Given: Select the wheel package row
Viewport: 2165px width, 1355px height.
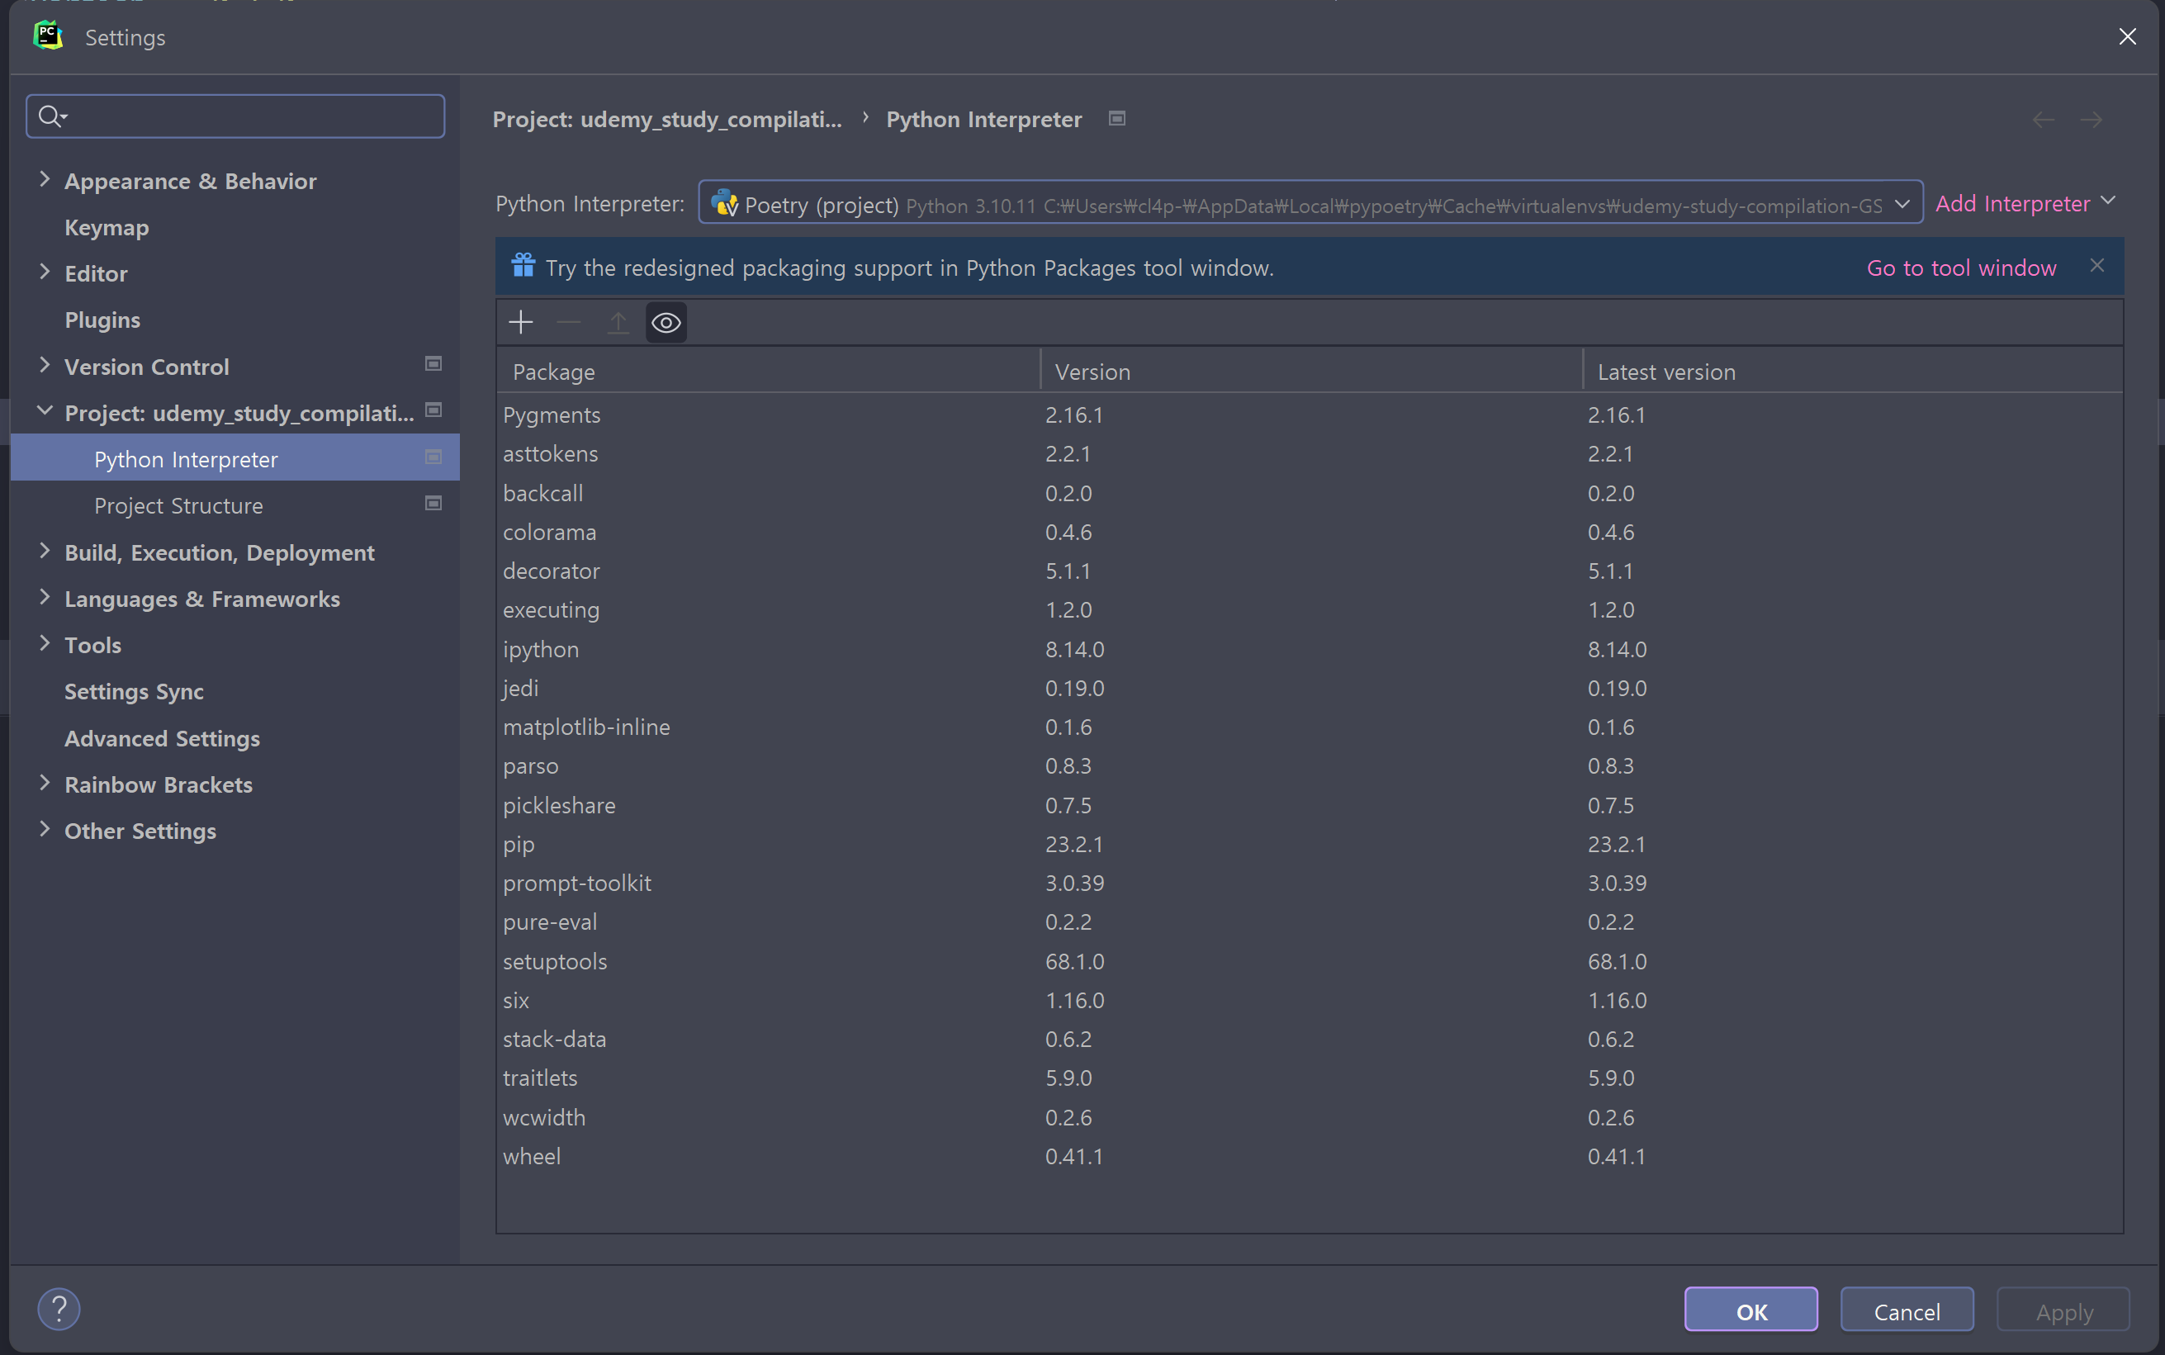Looking at the screenshot, I should (x=1310, y=1156).
